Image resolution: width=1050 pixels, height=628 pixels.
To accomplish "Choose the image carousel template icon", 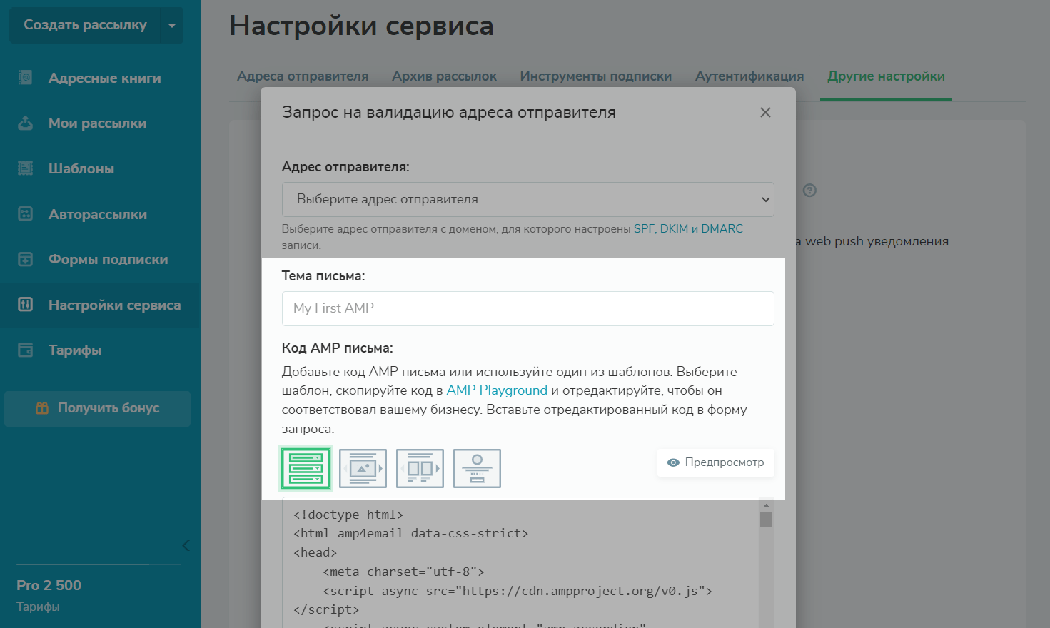I will tap(363, 468).
